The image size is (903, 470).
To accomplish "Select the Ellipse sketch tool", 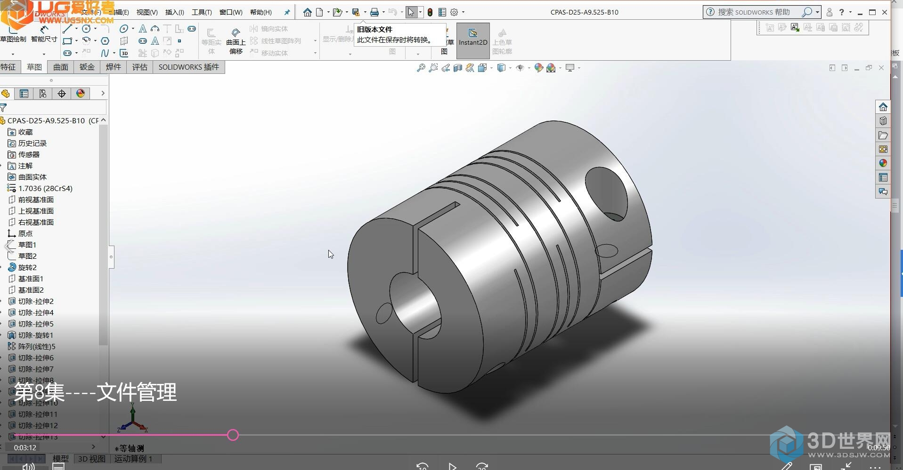I will [123, 29].
